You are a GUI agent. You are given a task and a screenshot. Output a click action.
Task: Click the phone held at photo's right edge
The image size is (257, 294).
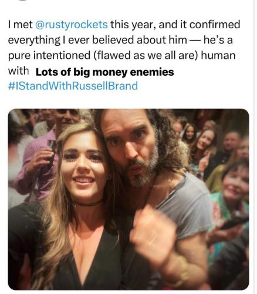[x=234, y=222]
